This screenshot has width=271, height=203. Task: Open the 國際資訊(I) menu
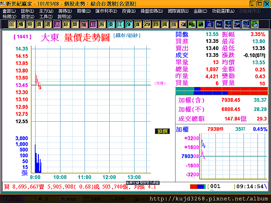click(178, 11)
